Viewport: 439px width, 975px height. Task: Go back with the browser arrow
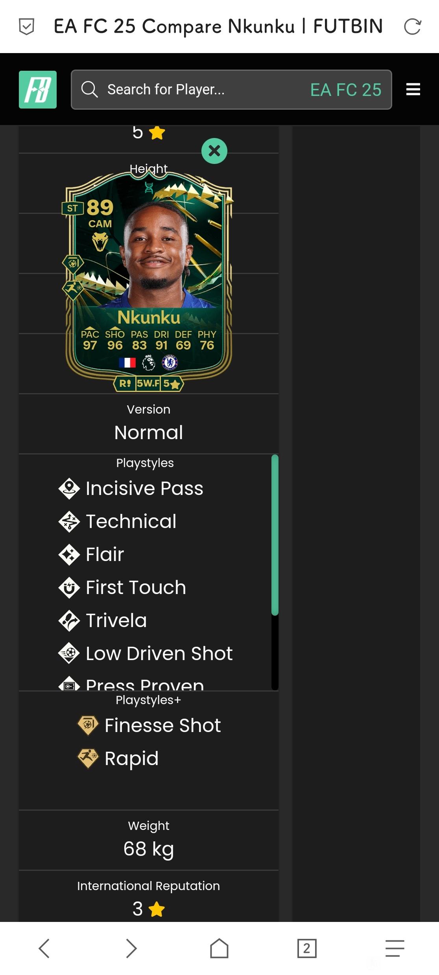coord(44,948)
